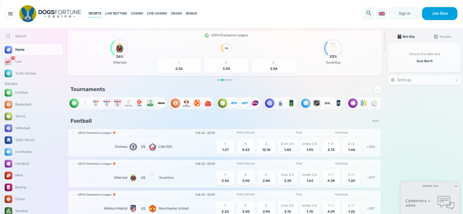The width and height of the screenshot is (463, 214).
Task: Go to the next featured match
Action: (376, 53)
